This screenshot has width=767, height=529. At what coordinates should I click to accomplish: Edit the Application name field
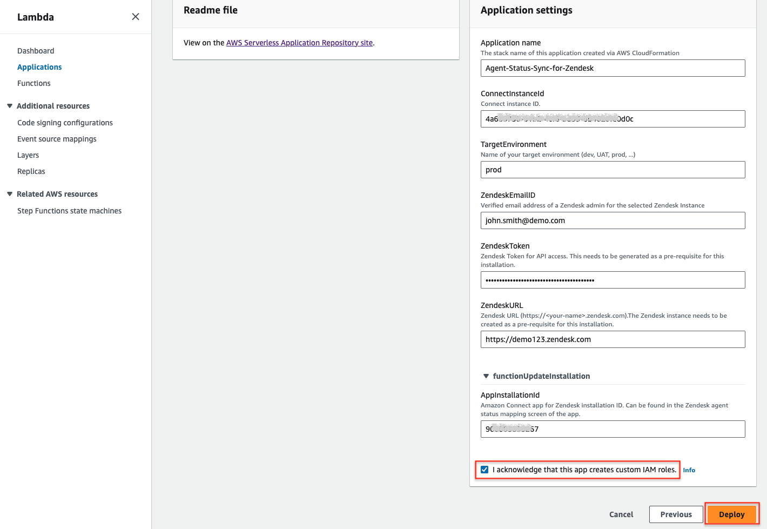coord(613,68)
